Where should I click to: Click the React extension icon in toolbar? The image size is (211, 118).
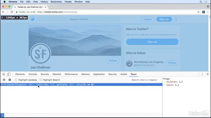pos(203,12)
